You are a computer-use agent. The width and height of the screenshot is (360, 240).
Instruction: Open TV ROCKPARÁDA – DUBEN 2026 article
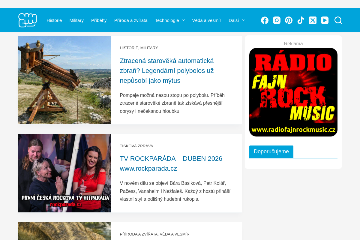[174, 163]
